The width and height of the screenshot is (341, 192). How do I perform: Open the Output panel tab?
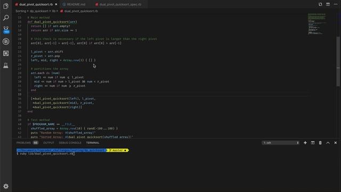48,143
